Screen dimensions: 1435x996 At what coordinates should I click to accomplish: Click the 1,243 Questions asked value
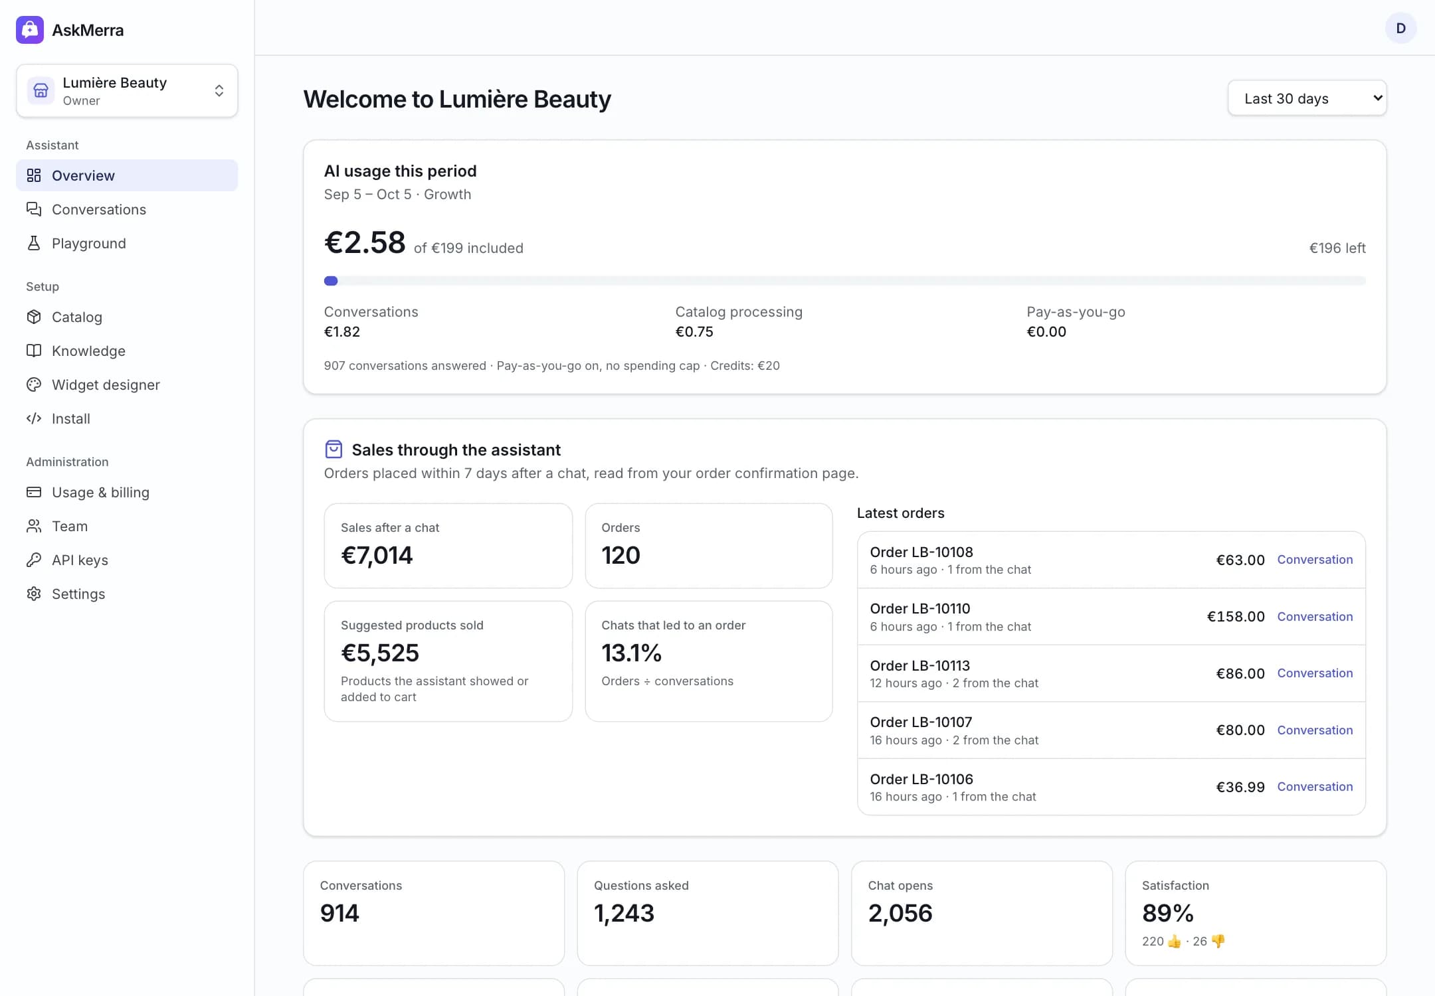pos(624,914)
